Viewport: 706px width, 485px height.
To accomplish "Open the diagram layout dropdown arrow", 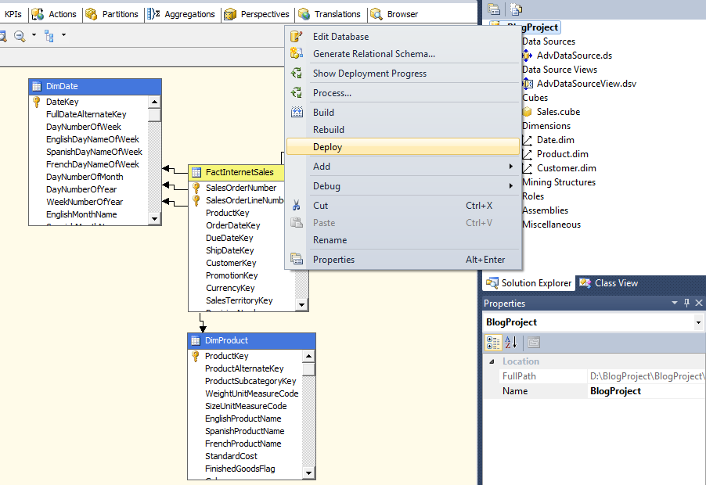I will (63, 34).
